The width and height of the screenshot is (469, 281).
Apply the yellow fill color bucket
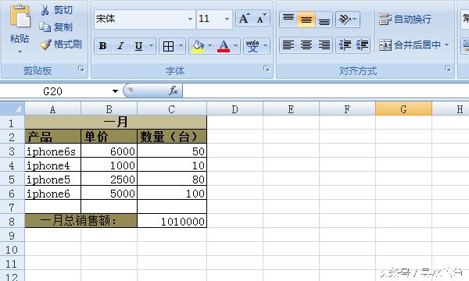click(x=198, y=46)
